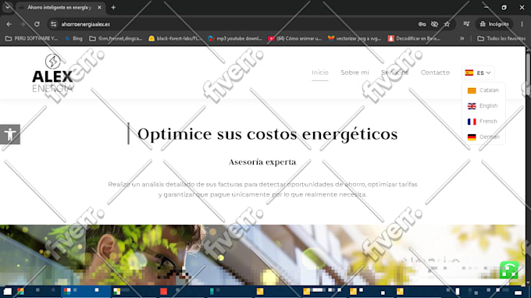
Task: Open a new browser tab
Action: (113, 7)
